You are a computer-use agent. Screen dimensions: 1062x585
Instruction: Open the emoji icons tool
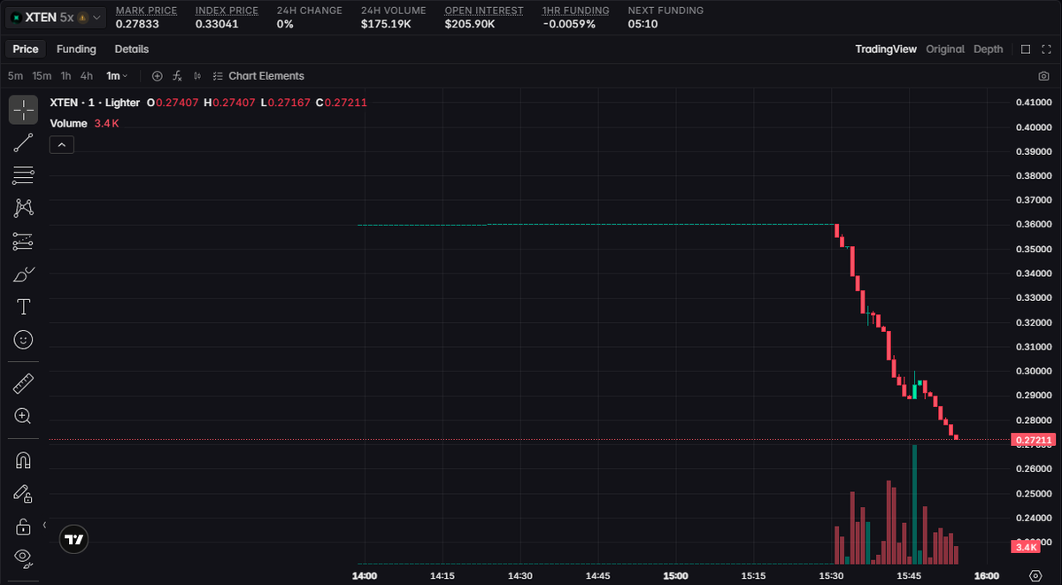pos(23,339)
